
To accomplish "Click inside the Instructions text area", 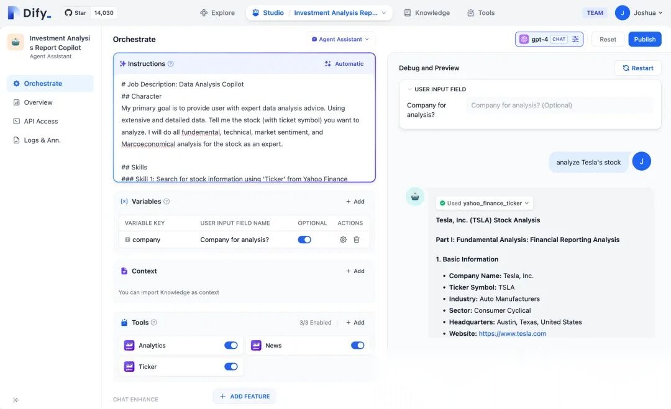I will [244, 127].
